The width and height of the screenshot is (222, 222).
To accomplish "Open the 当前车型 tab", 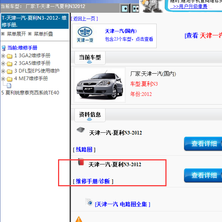I will [90, 58].
